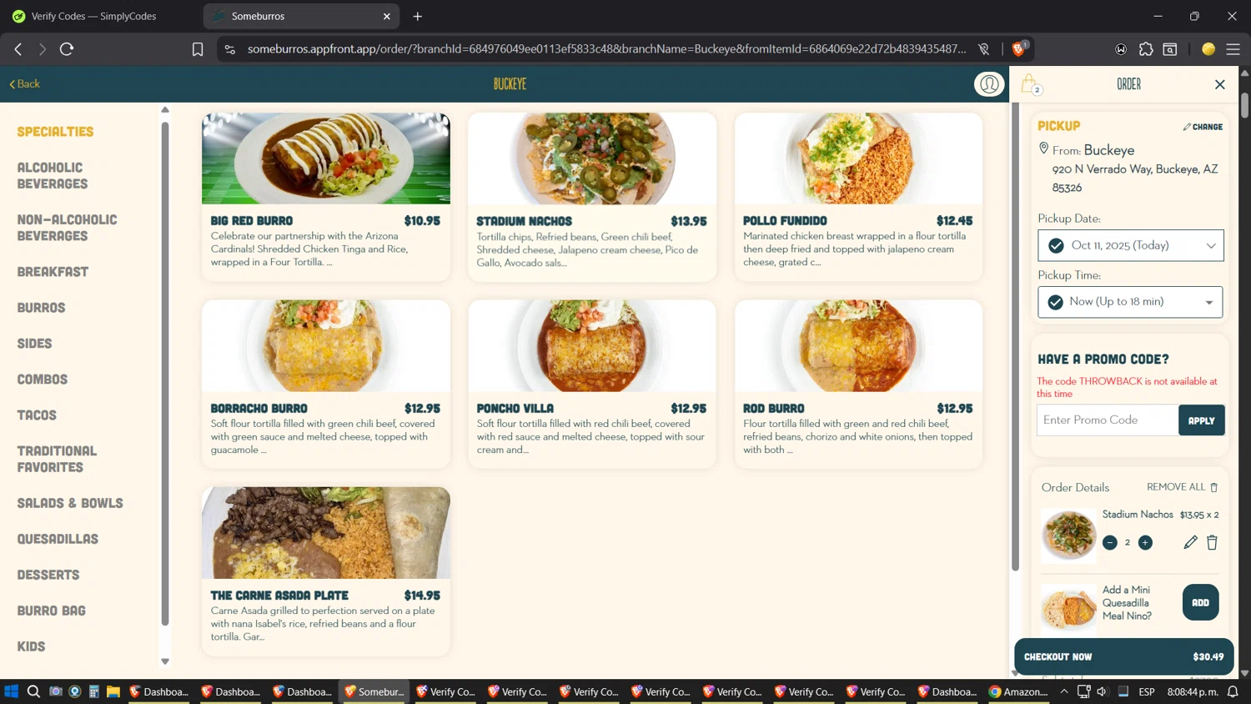Remove all items from order
The width and height of the screenshot is (1251, 704).
tap(1183, 487)
